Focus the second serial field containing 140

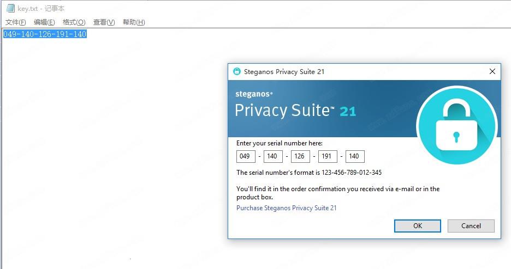coord(273,156)
